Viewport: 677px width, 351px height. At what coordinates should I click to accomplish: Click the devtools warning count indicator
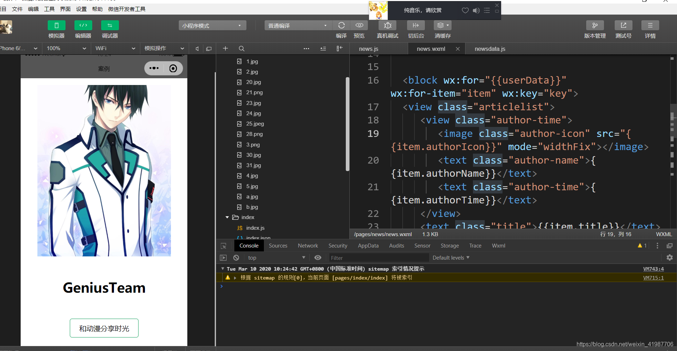tap(642, 246)
